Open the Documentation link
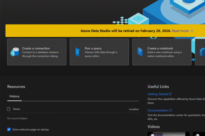The height and width of the screenshot is (136, 205). pos(158,111)
